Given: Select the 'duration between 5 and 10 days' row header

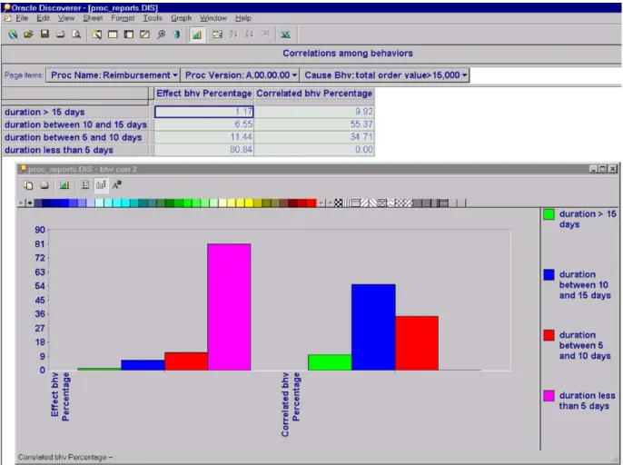Looking at the screenshot, I should pos(75,137).
